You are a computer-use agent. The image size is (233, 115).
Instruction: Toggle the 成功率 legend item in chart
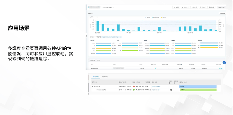click(147, 17)
